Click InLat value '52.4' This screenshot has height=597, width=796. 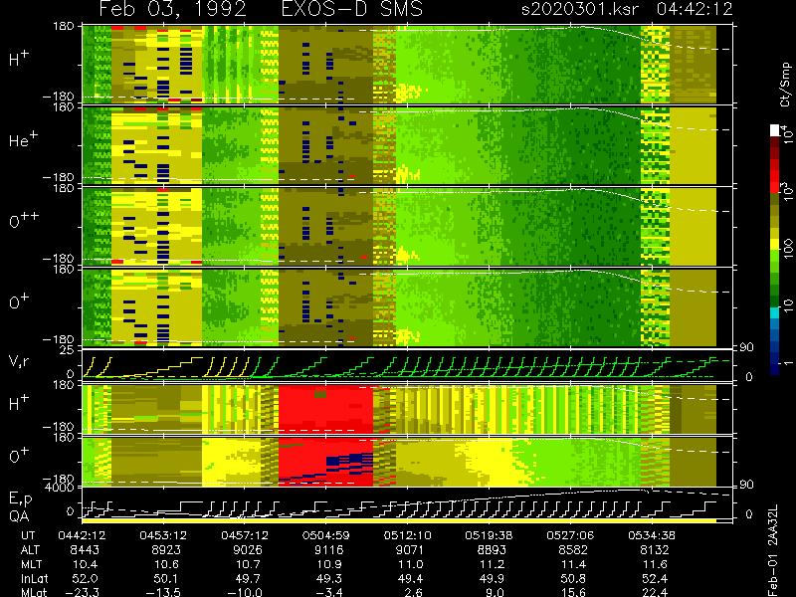pos(655,579)
